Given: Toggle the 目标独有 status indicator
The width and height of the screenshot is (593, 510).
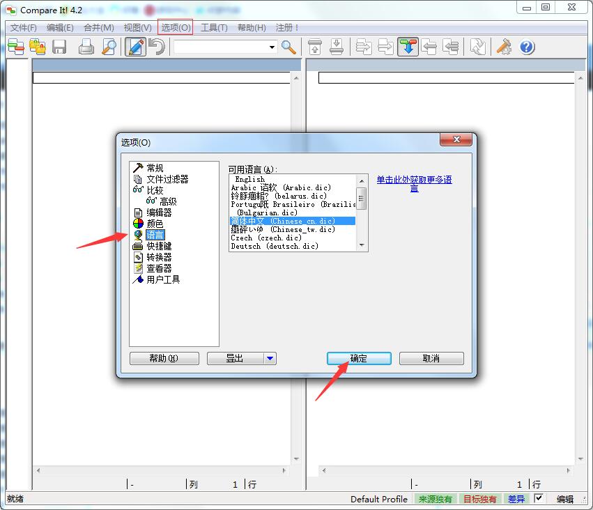Looking at the screenshot, I should pos(481,499).
